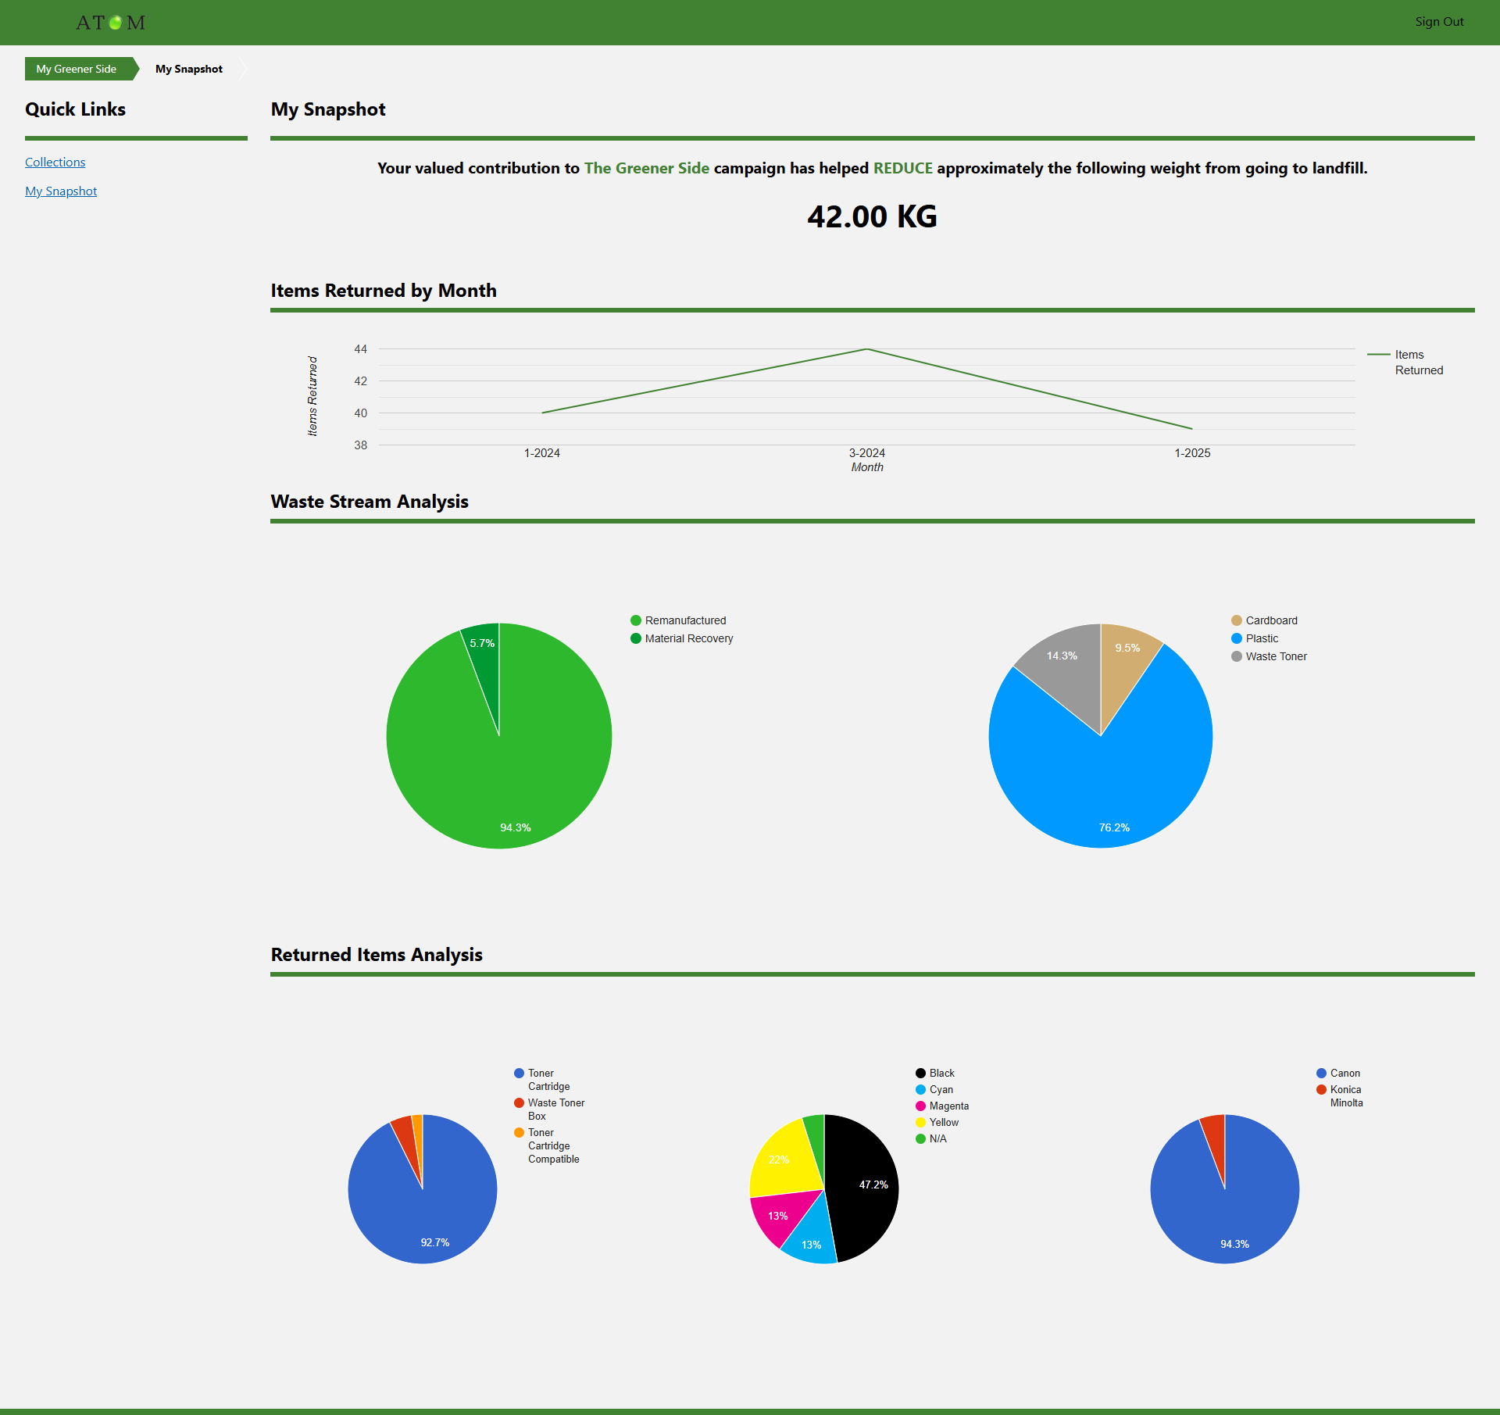Select the My Snapshot breadcrumb
Viewport: 1500px width, 1415px height.
tap(189, 69)
